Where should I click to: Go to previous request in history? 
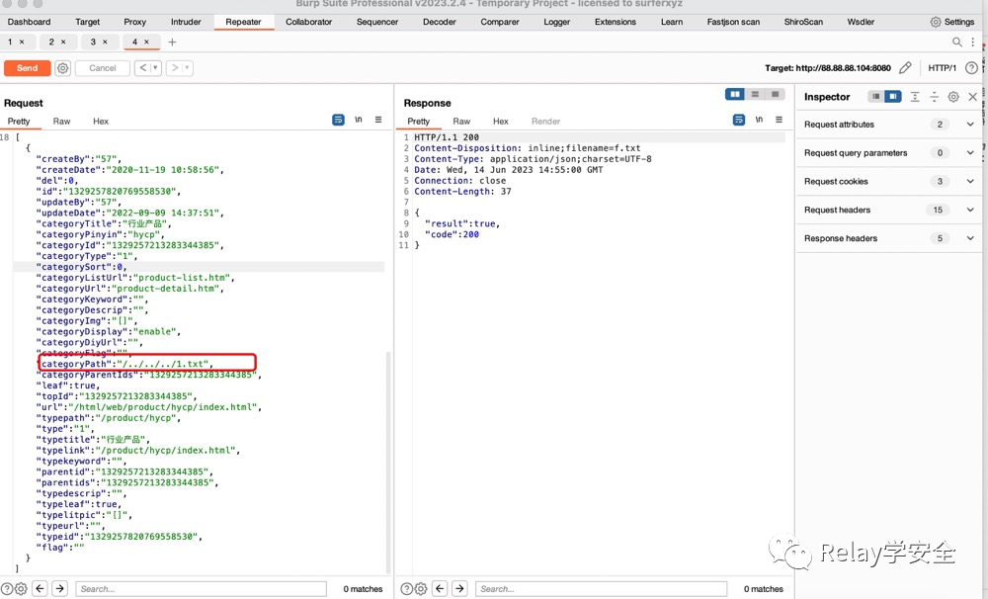(x=143, y=67)
